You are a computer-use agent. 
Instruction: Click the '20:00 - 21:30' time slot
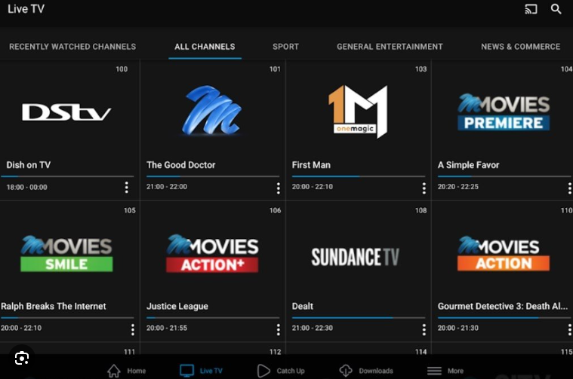pos(458,328)
